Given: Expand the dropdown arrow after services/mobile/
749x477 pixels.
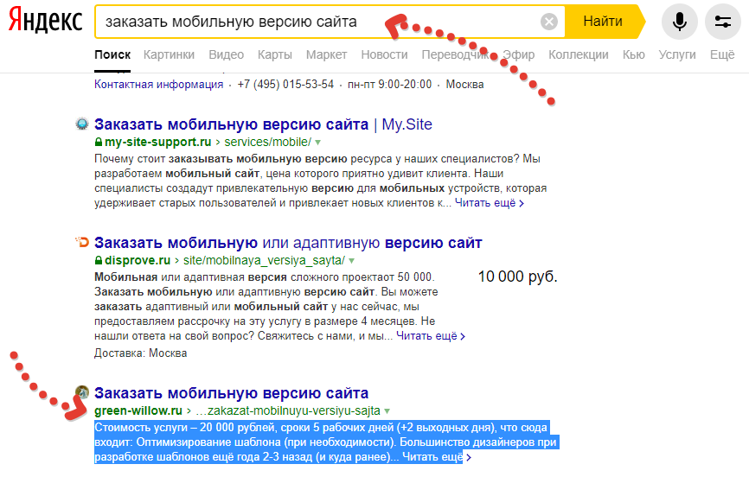Looking at the screenshot, I should (318, 143).
